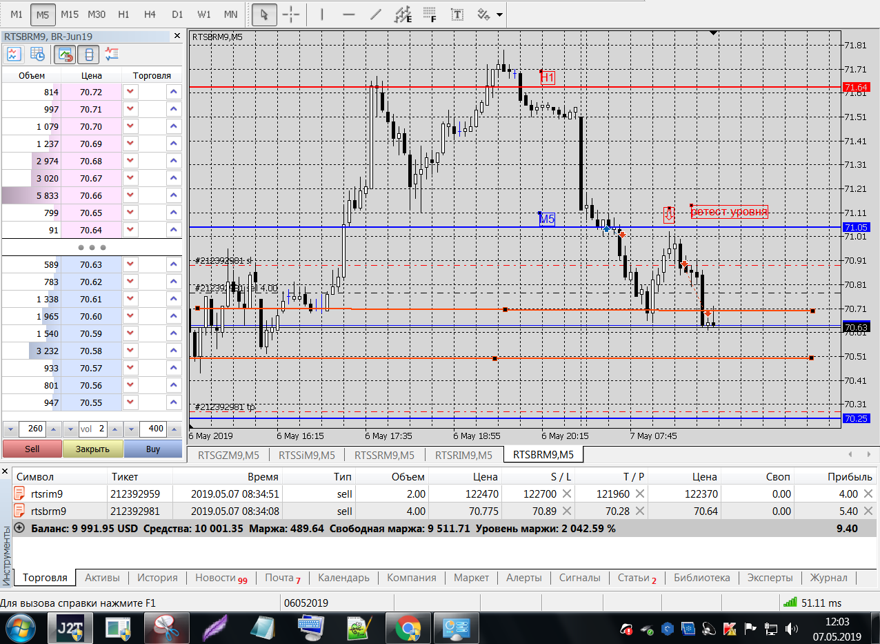Switch to the RTSSRM9,M5 chart tab

[385, 455]
